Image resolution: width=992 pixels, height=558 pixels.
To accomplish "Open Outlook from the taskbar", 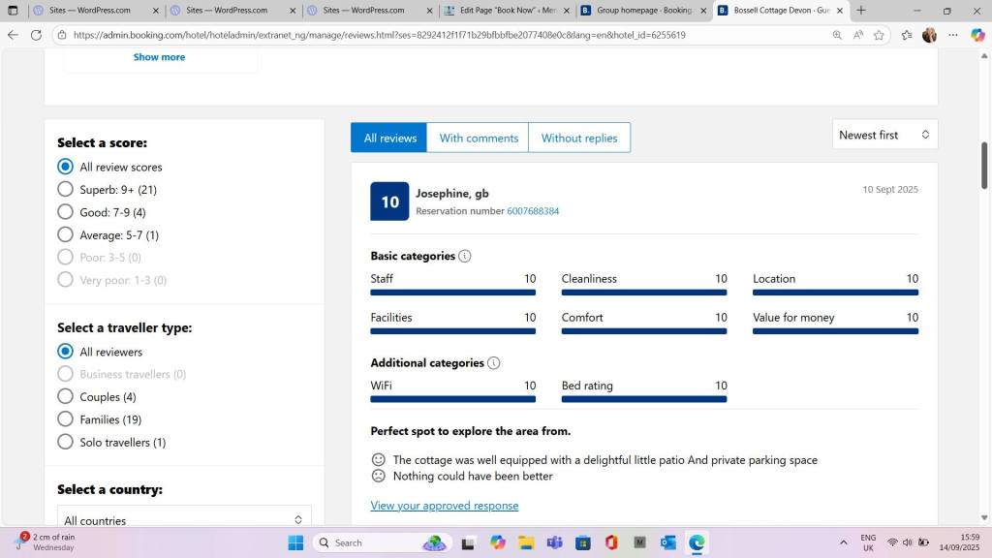I will (668, 542).
